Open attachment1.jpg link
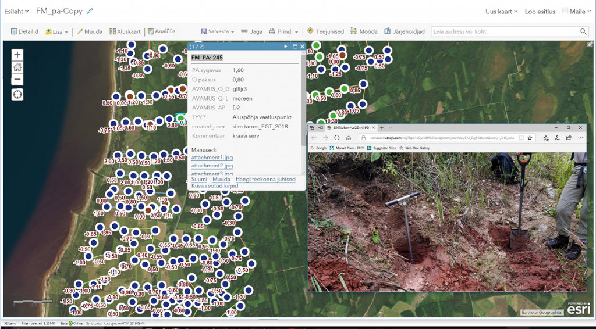 [212, 158]
